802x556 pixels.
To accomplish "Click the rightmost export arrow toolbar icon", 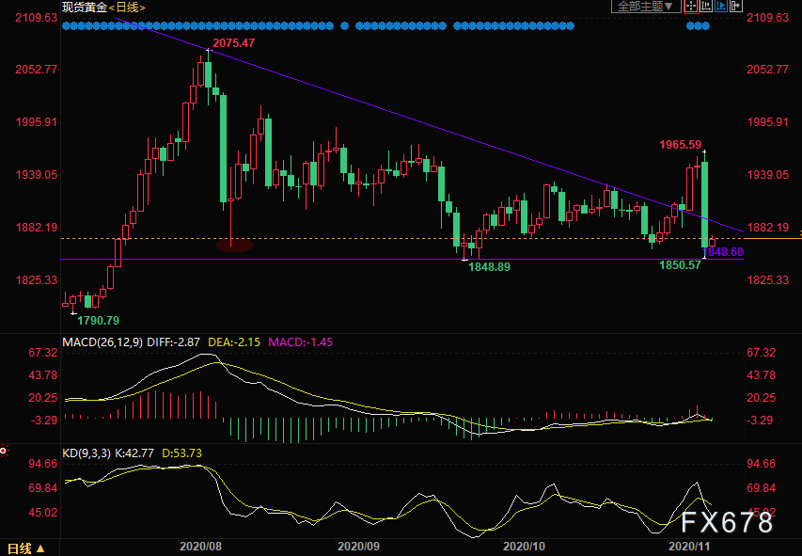I will (734, 7).
